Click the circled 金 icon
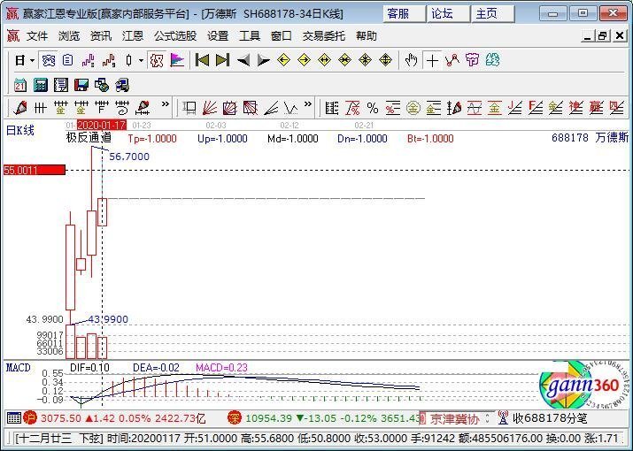633x451 pixels. [413, 108]
